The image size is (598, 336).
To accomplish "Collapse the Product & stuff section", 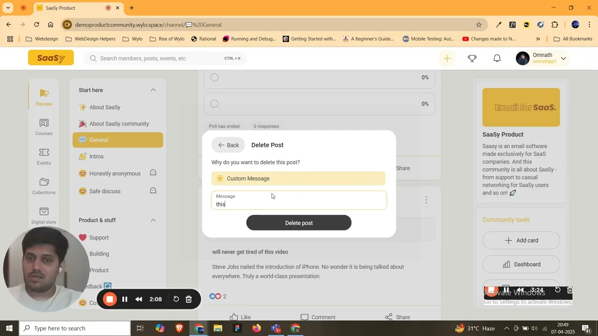I will pos(153,220).
